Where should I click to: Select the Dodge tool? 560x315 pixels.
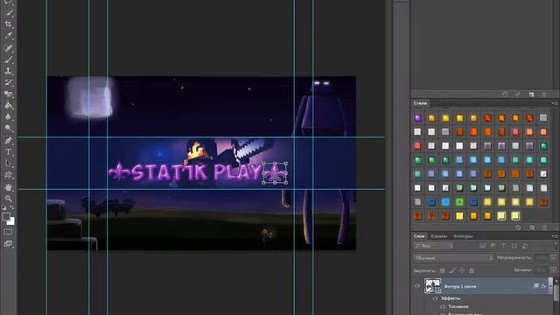[x=9, y=129]
